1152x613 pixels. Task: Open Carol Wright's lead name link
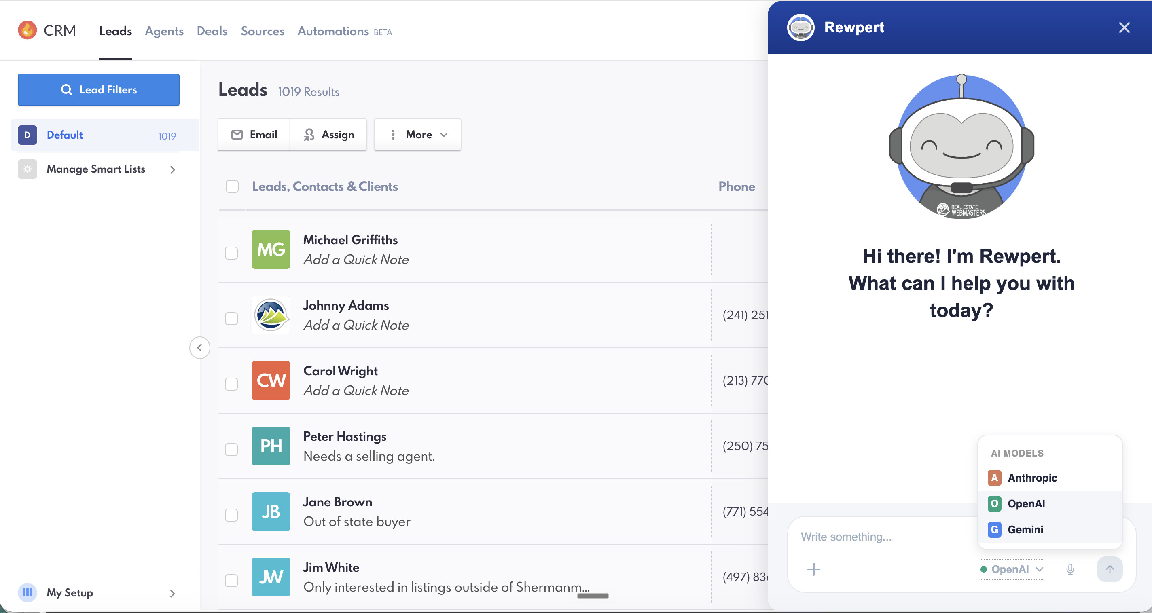341,371
